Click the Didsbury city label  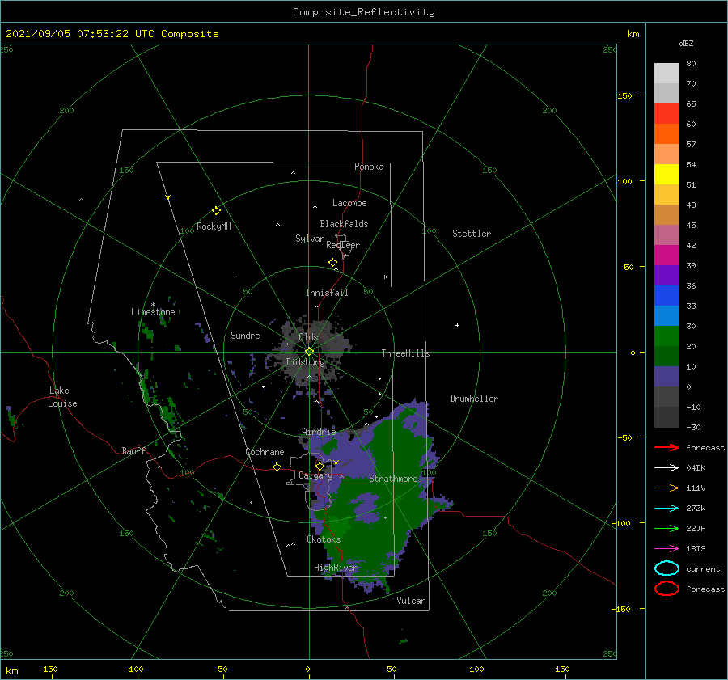pos(306,362)
